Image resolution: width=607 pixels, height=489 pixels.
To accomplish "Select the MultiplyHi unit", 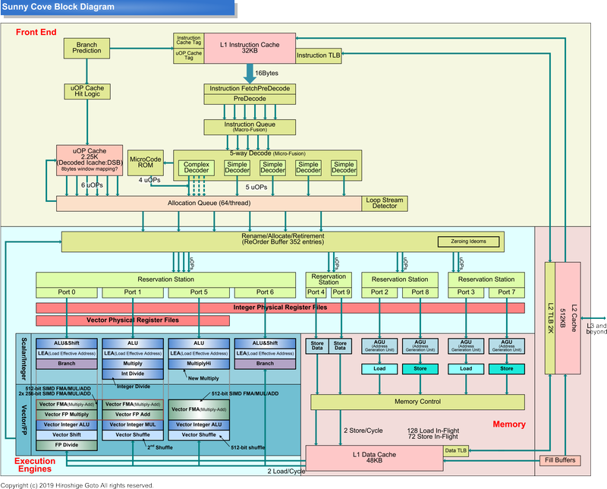I will [x=199, y=364].
